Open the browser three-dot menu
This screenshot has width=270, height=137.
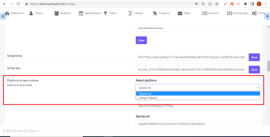[x=266, y=4]
